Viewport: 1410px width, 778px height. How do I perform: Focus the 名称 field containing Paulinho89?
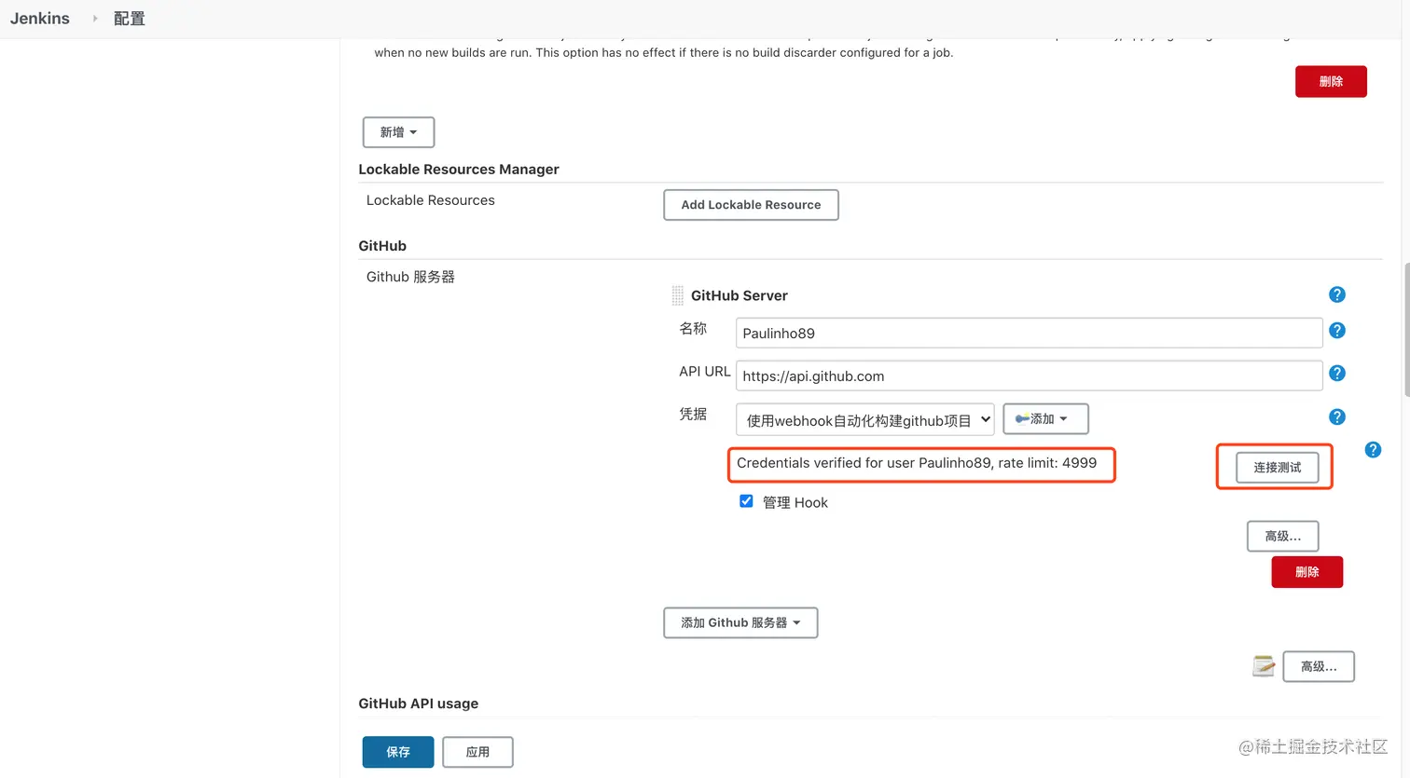1029,333
